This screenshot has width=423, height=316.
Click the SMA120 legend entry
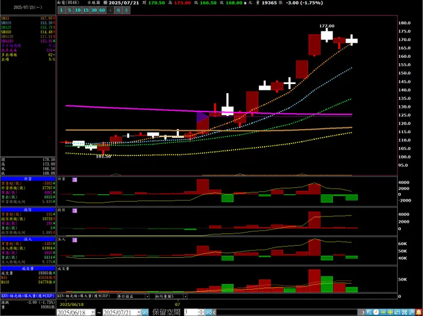pos(28,37)
